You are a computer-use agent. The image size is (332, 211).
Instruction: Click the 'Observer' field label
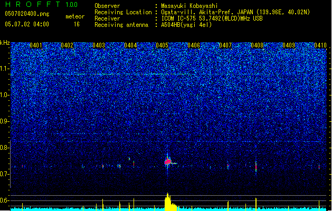(x=107, y=6)
